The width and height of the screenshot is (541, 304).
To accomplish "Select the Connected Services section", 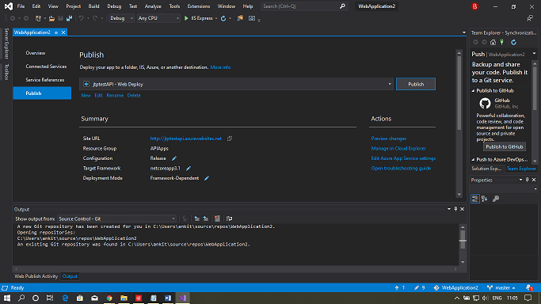I will tap(46, 66).
